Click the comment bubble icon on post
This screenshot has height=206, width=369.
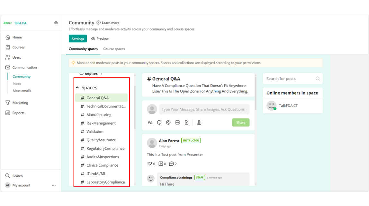[x=171, y=164]
